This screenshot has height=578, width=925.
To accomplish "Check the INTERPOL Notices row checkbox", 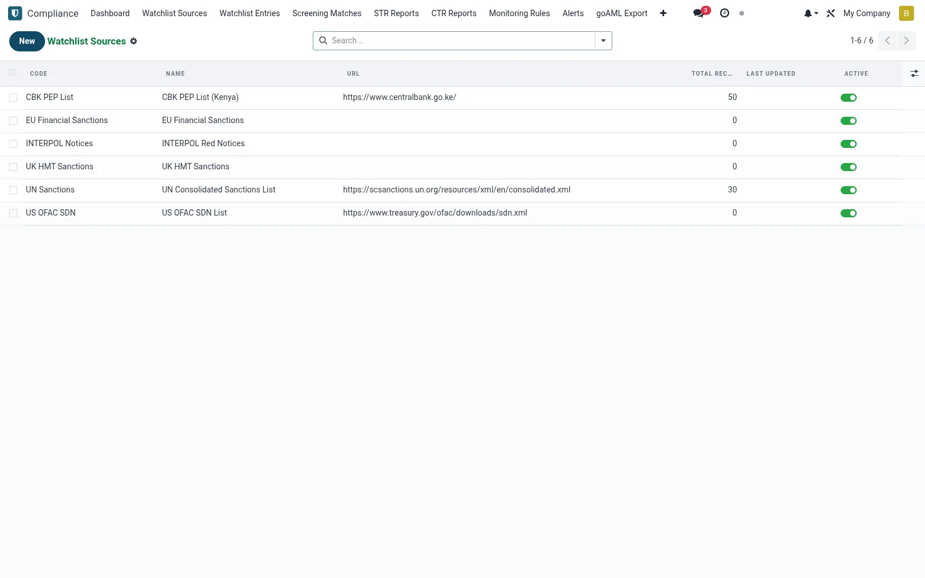I will [x=13, y=144].
